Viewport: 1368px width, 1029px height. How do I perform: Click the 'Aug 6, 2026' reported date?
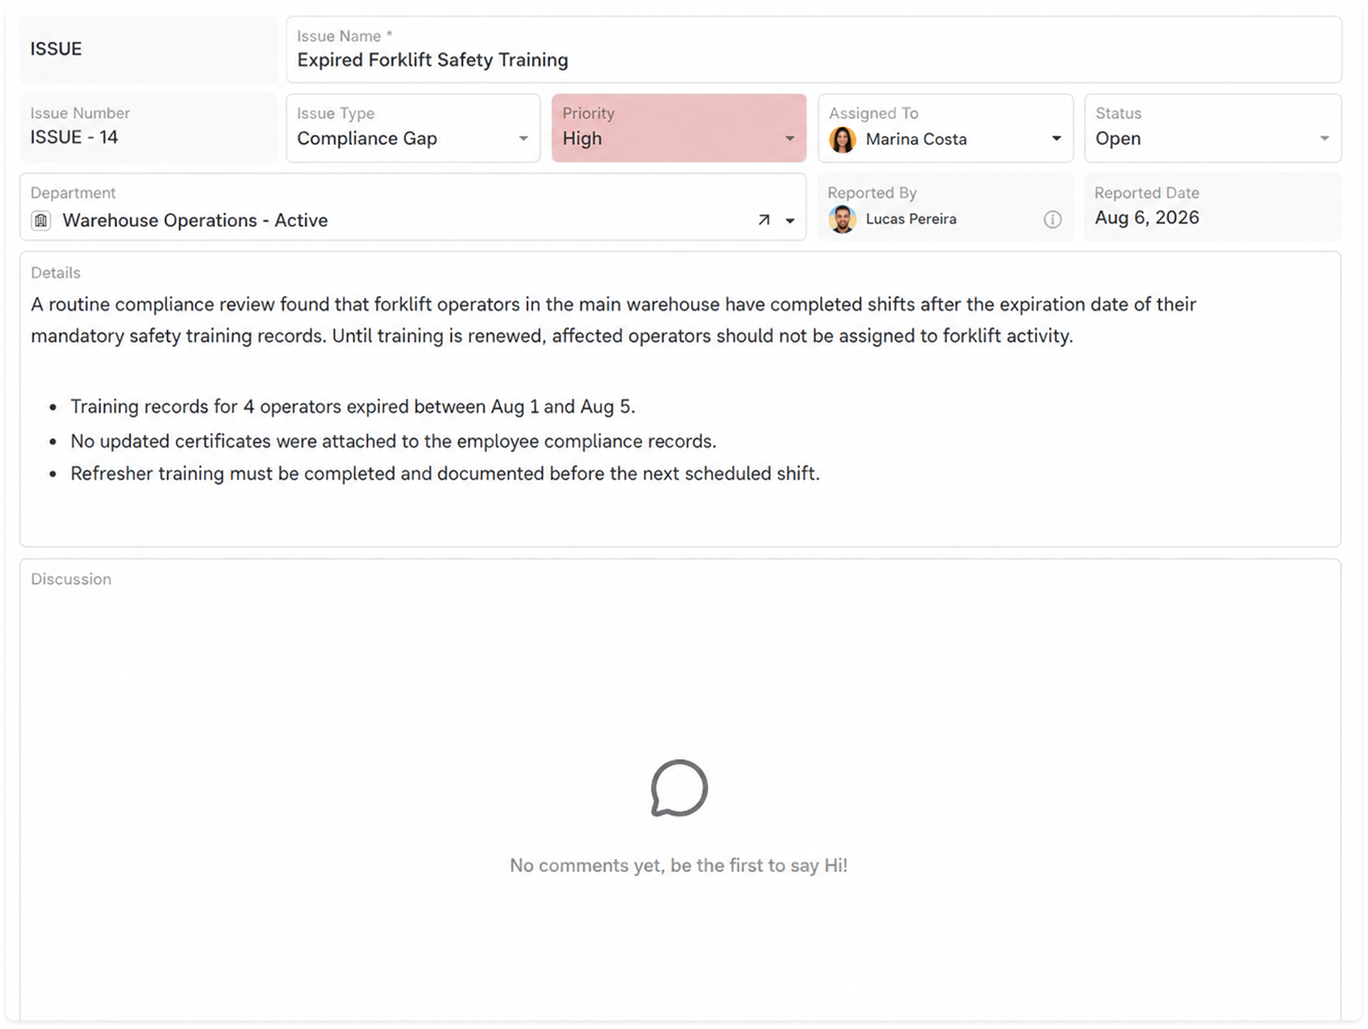pyautogui.click(x=1147, y=218)
